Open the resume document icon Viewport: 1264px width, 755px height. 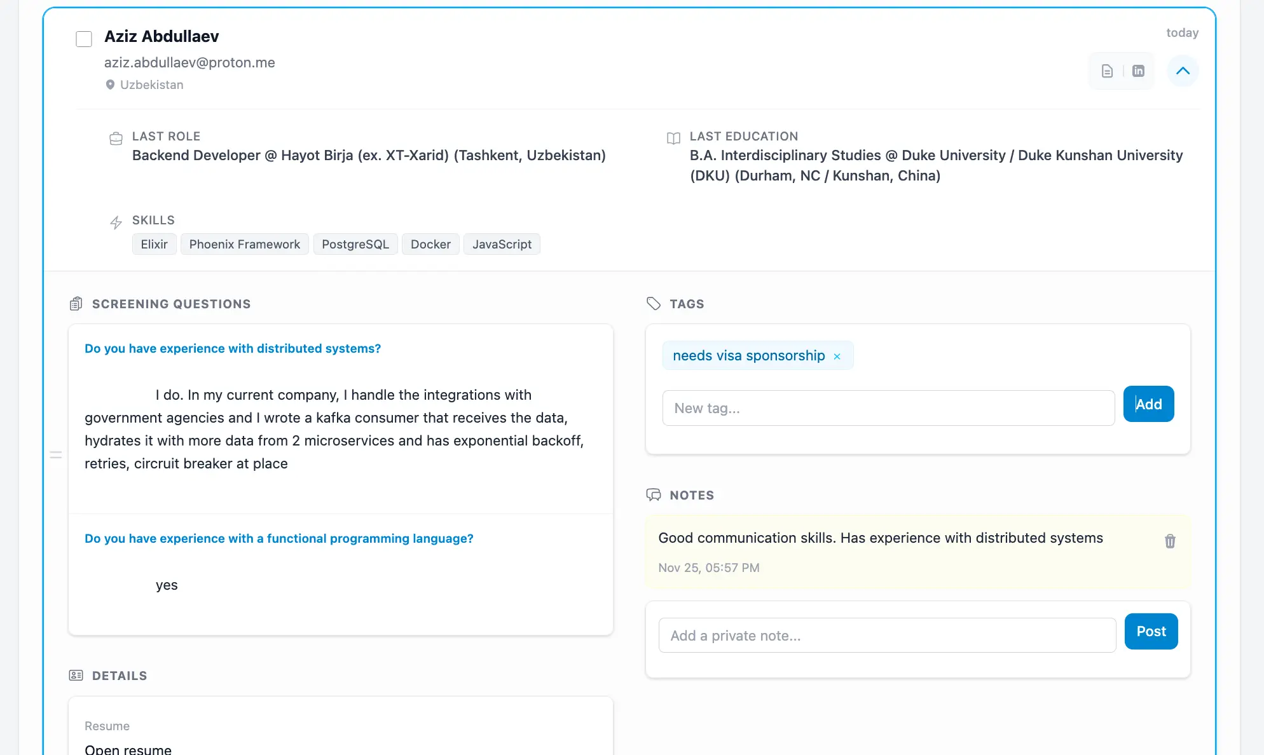coord(1107,71)
